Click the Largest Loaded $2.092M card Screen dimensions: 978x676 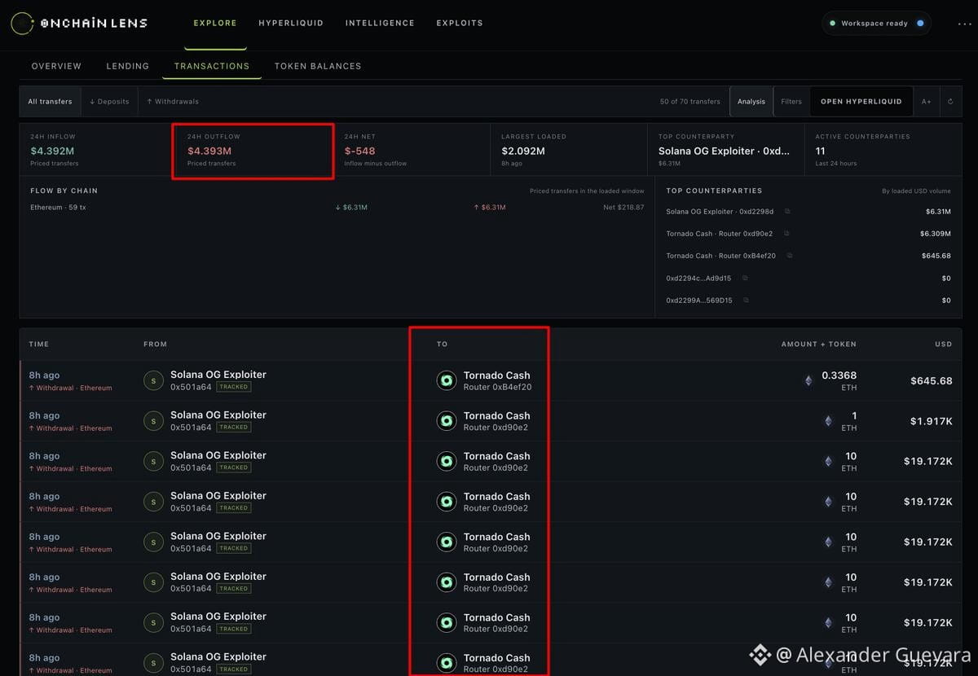[x=569, y=151]
